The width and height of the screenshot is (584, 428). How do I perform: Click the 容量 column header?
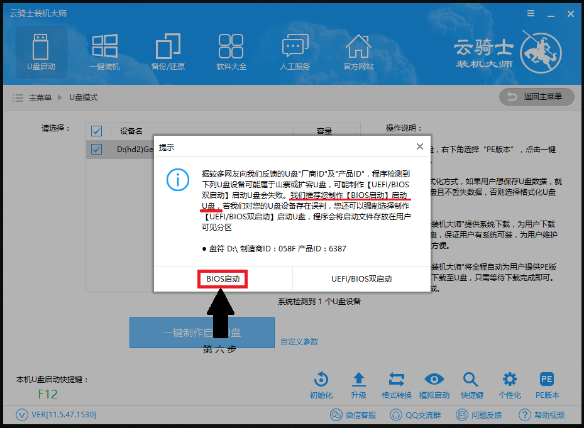click(x=324, y=131)
